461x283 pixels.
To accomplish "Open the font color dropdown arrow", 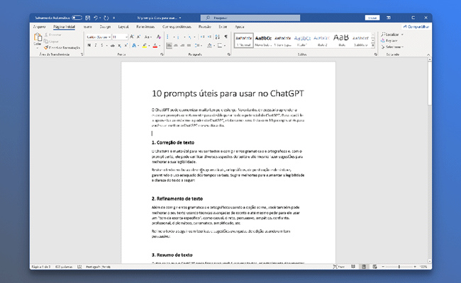I will [160, 45].
